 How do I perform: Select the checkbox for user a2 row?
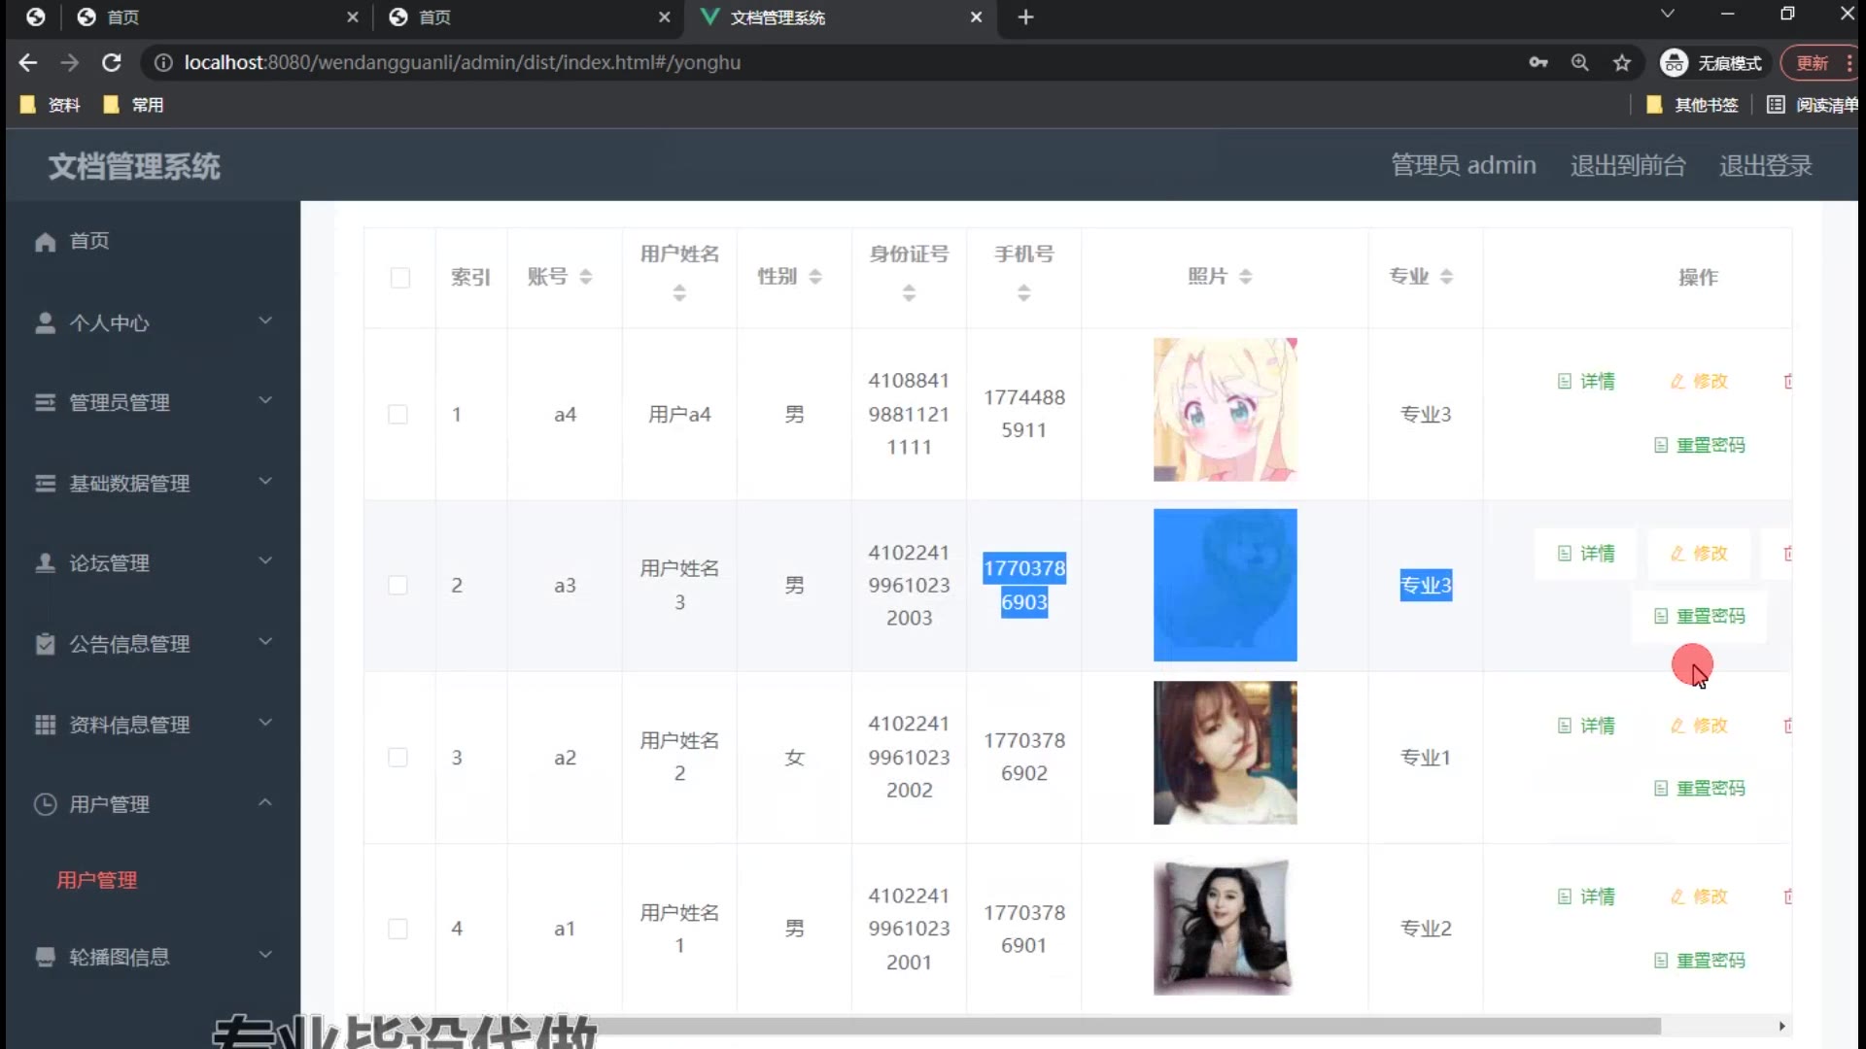397,758
